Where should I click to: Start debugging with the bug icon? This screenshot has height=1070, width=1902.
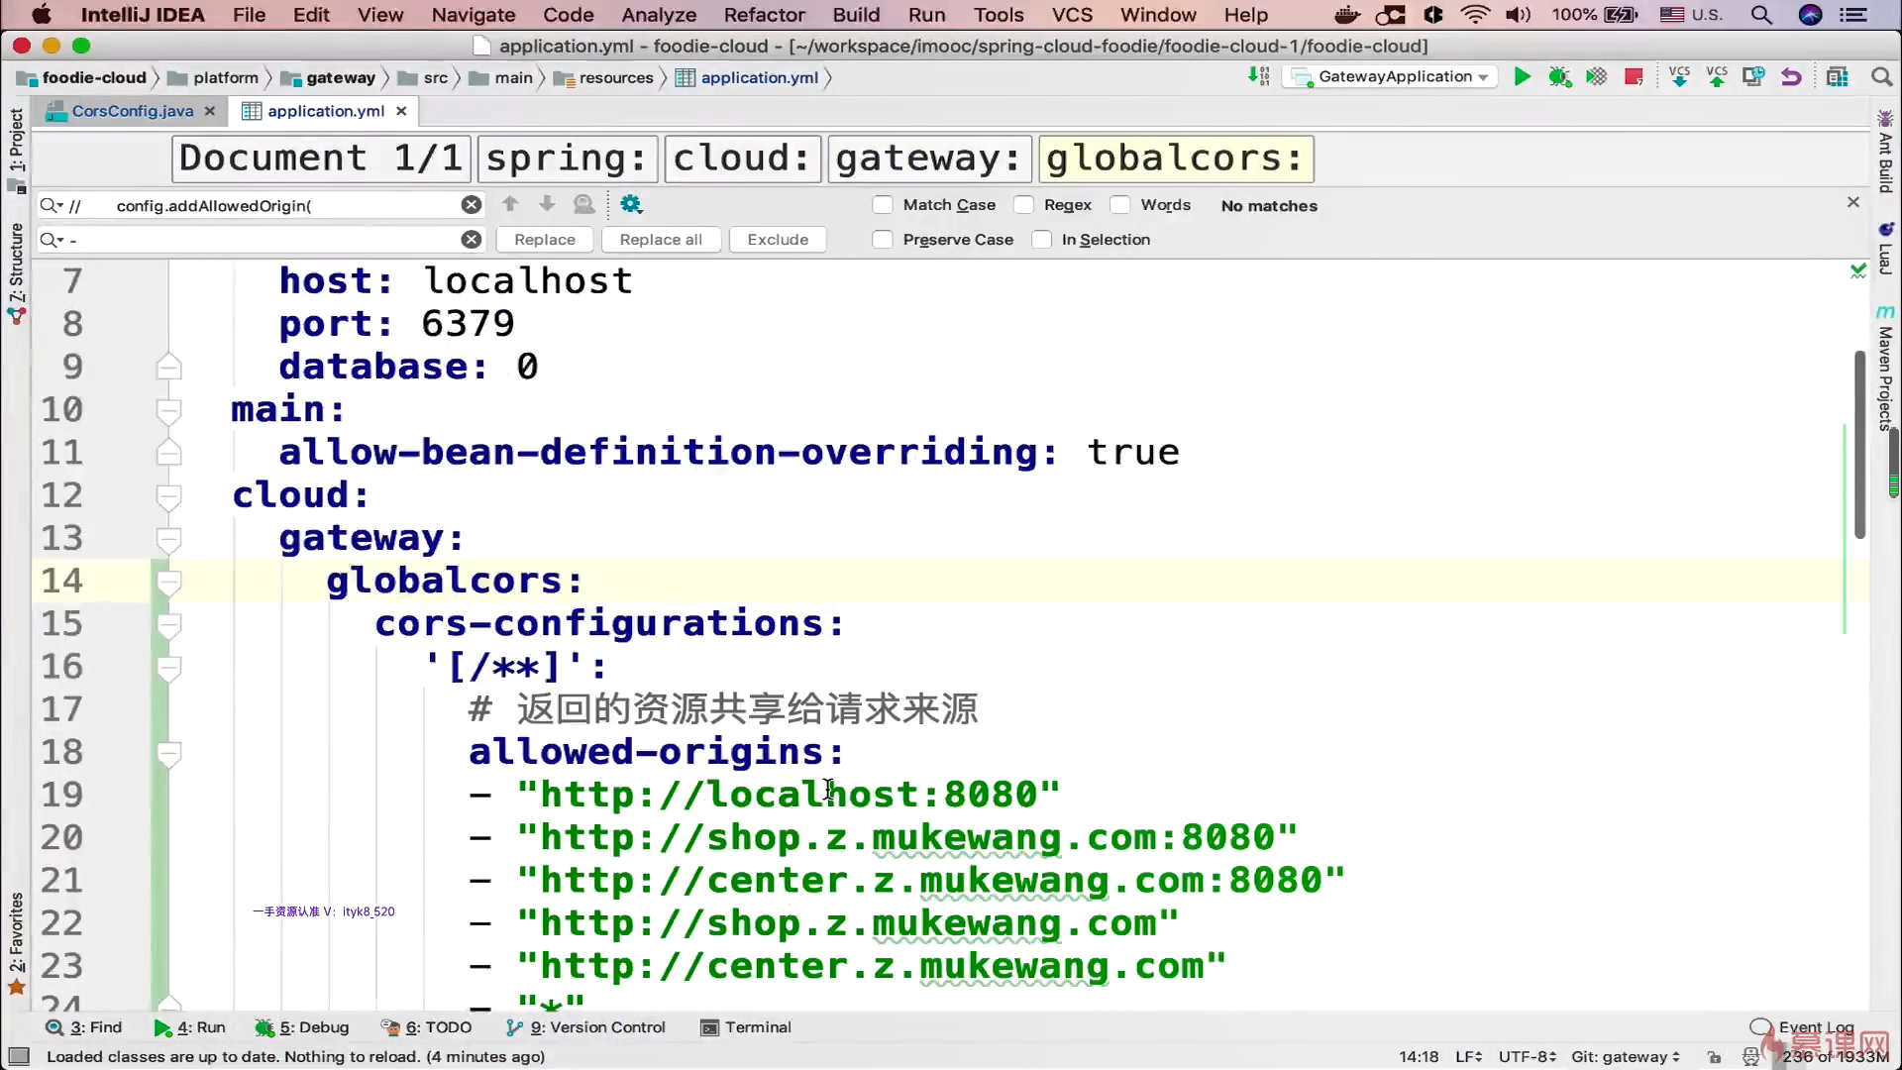(x=1559, y=77)
